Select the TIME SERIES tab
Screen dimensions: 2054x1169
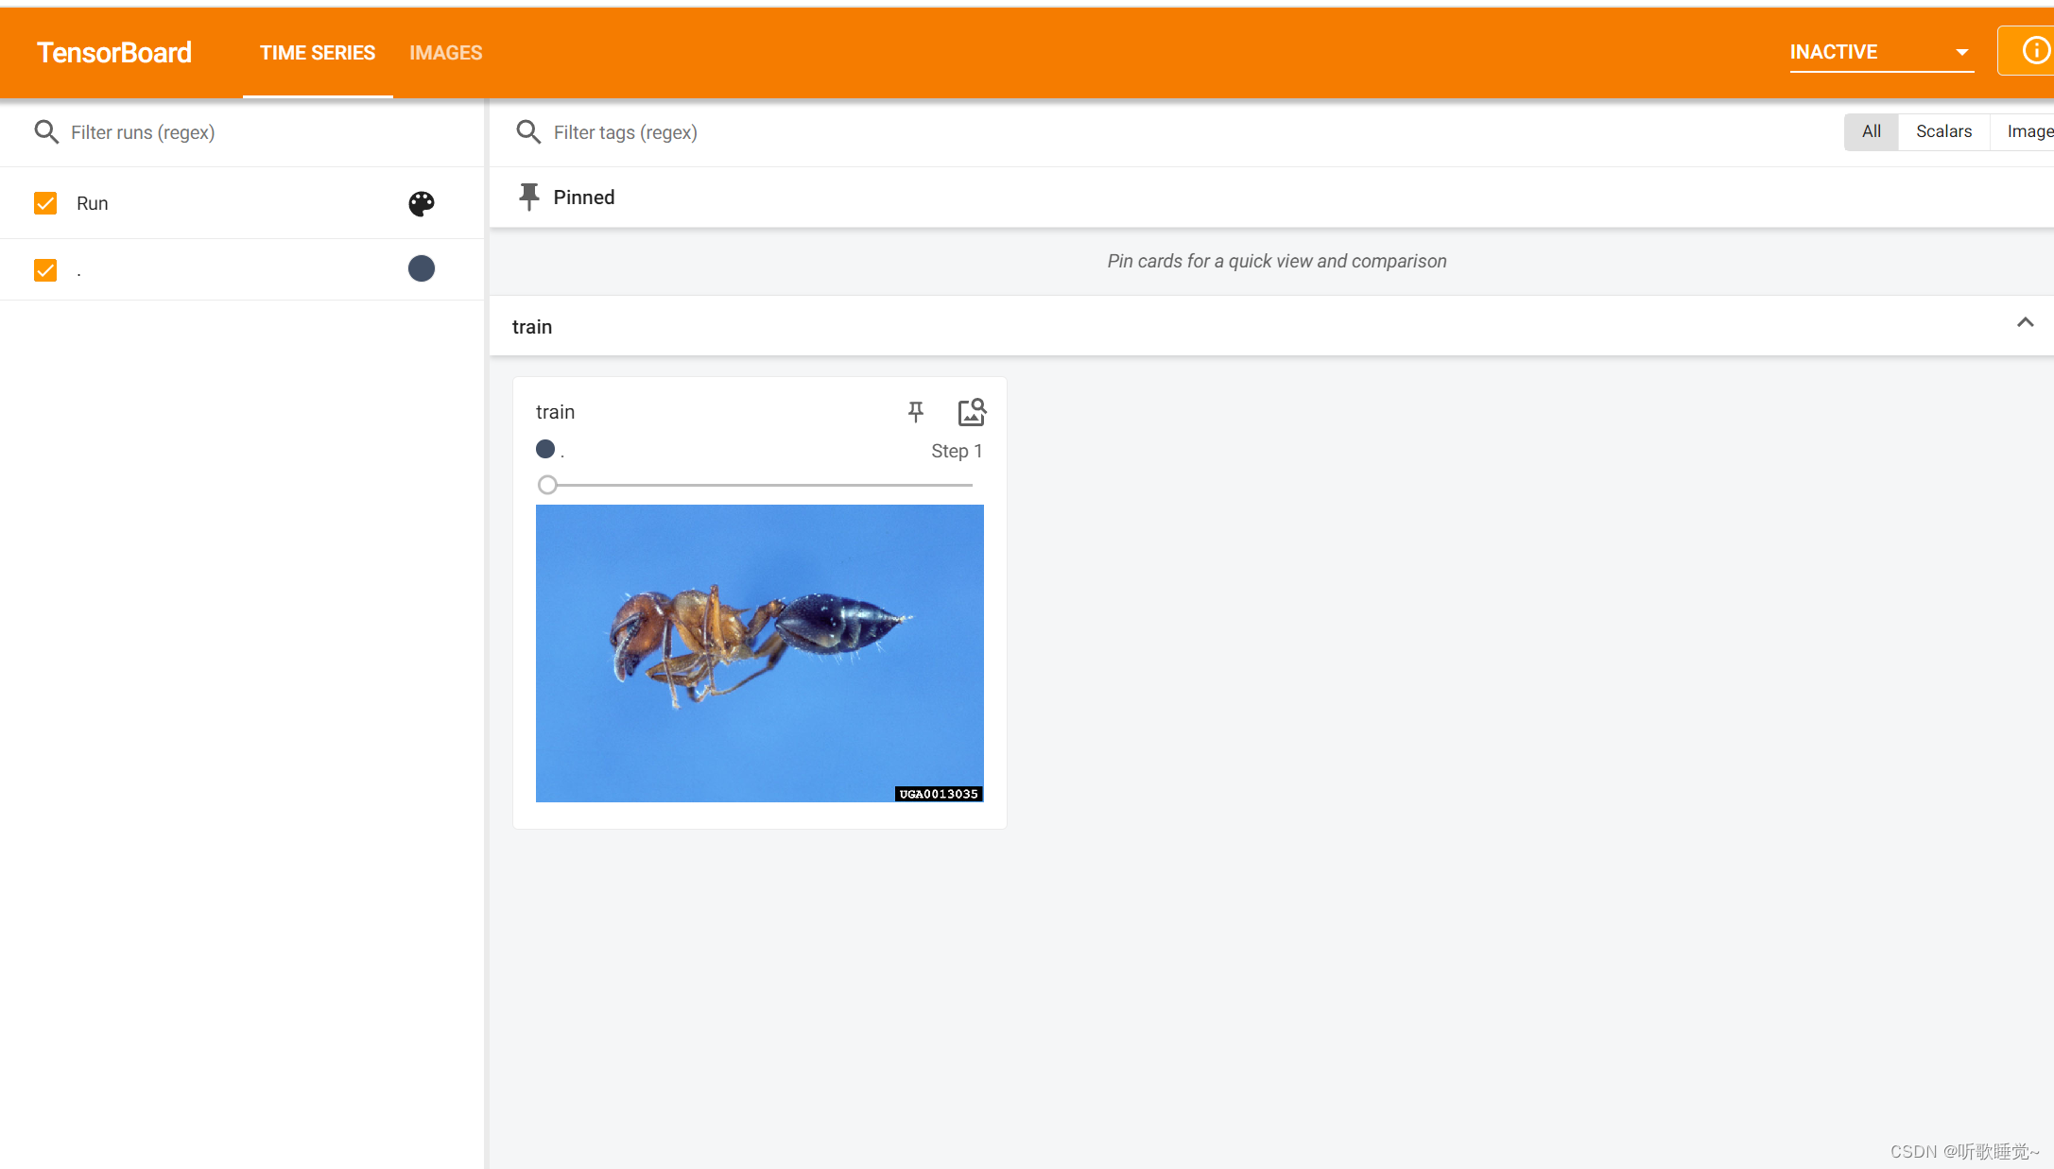(x=318, y=52)
